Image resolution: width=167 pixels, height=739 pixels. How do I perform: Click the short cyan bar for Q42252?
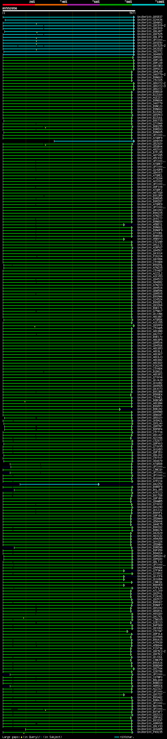(60, 484)
